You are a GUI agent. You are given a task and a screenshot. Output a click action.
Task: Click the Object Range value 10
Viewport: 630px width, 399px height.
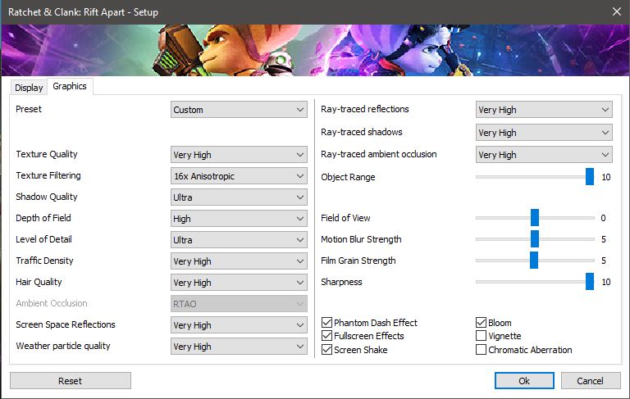point(606,177)
